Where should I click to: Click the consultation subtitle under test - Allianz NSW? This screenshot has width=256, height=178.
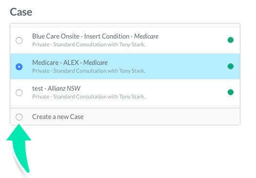(x=89, y=97)
